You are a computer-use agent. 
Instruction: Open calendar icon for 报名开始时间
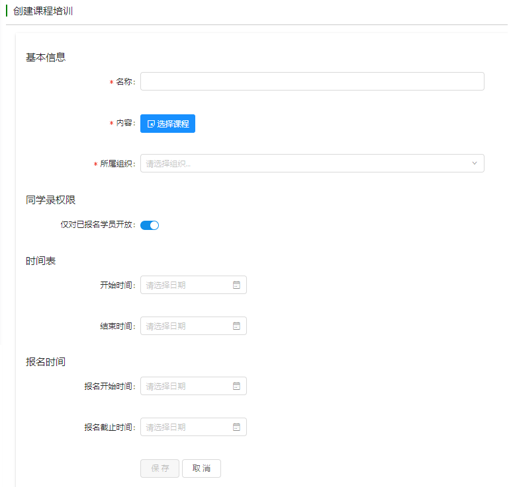tap(236, 386)
